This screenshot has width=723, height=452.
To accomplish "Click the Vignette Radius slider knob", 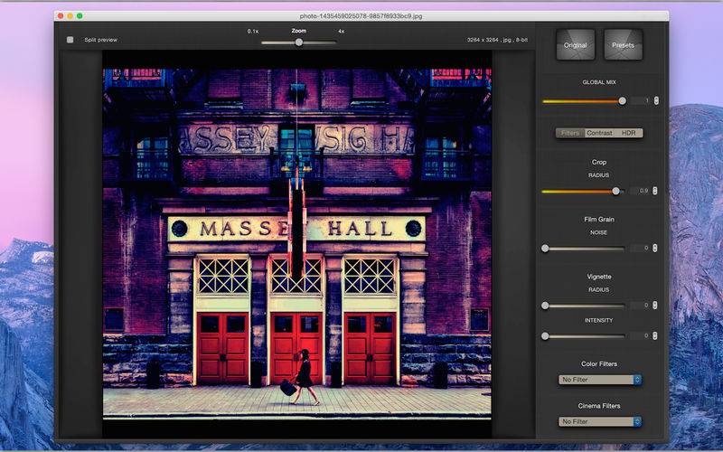I will 545,306.
